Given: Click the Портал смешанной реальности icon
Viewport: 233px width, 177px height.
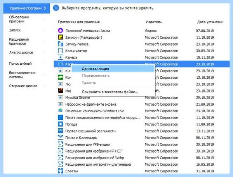Looking at the screenshot, I should pyautogui.click(x=60, y=131).
